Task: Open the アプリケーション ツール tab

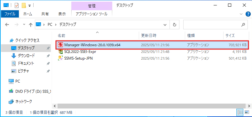Action: [91, 14]
